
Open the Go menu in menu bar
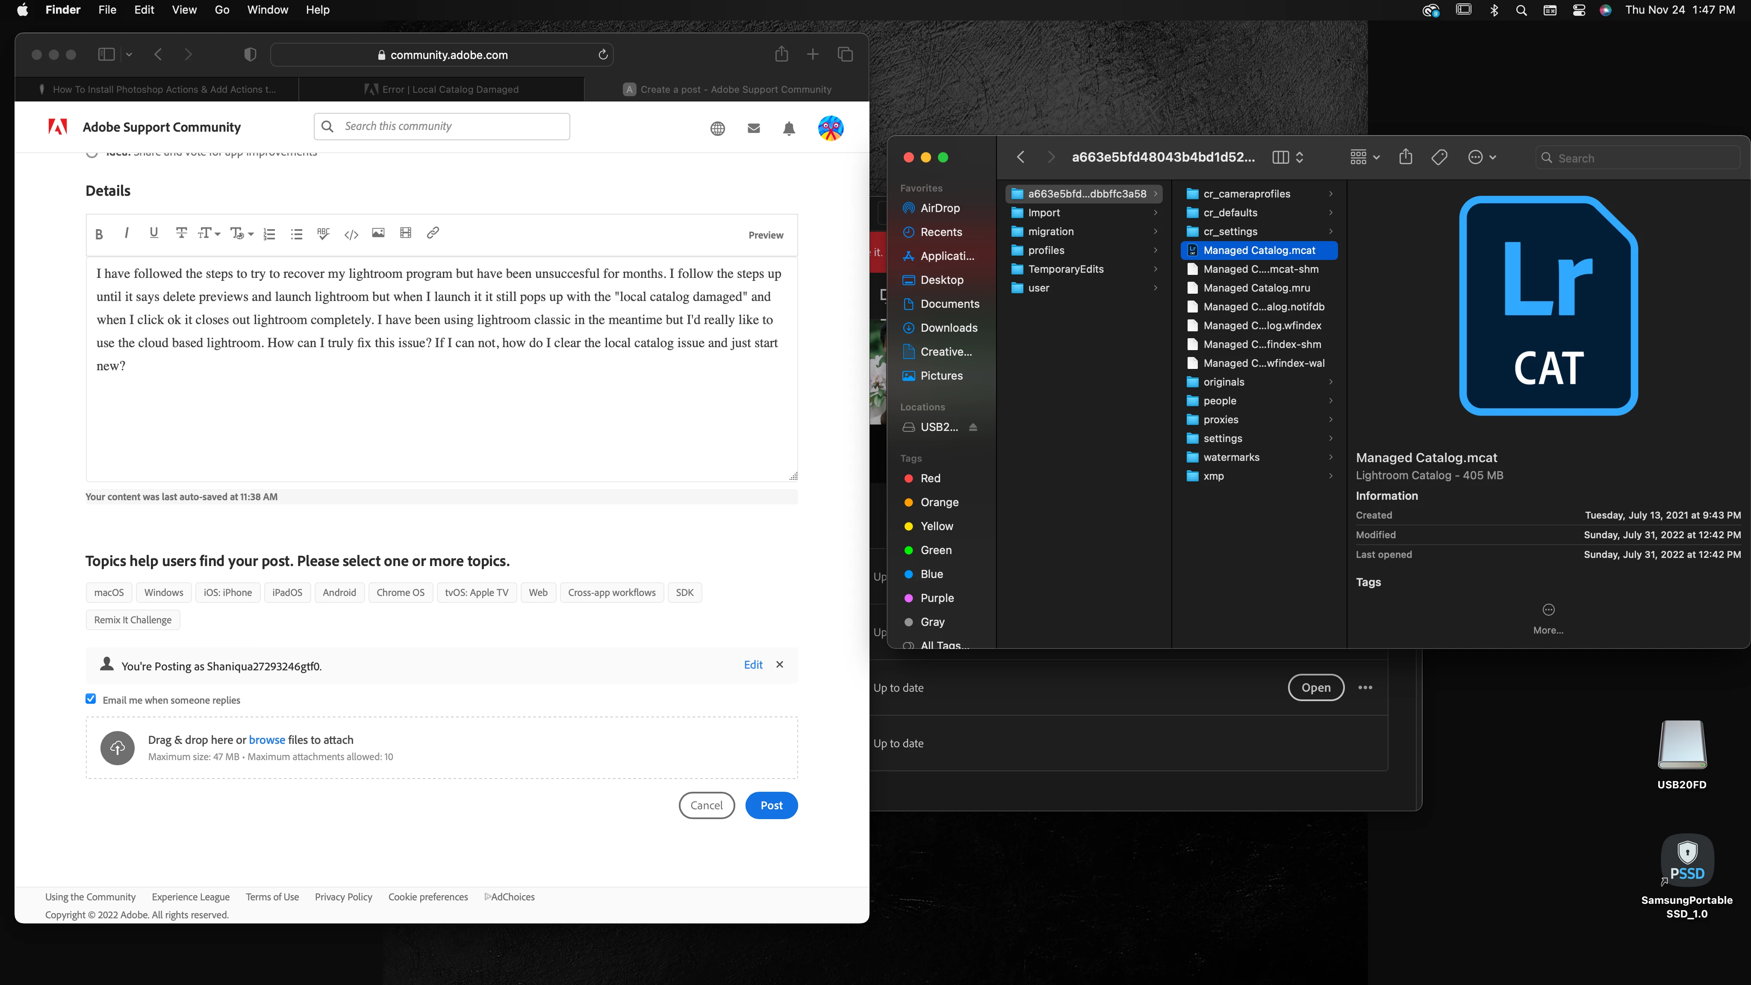[221, 9]
